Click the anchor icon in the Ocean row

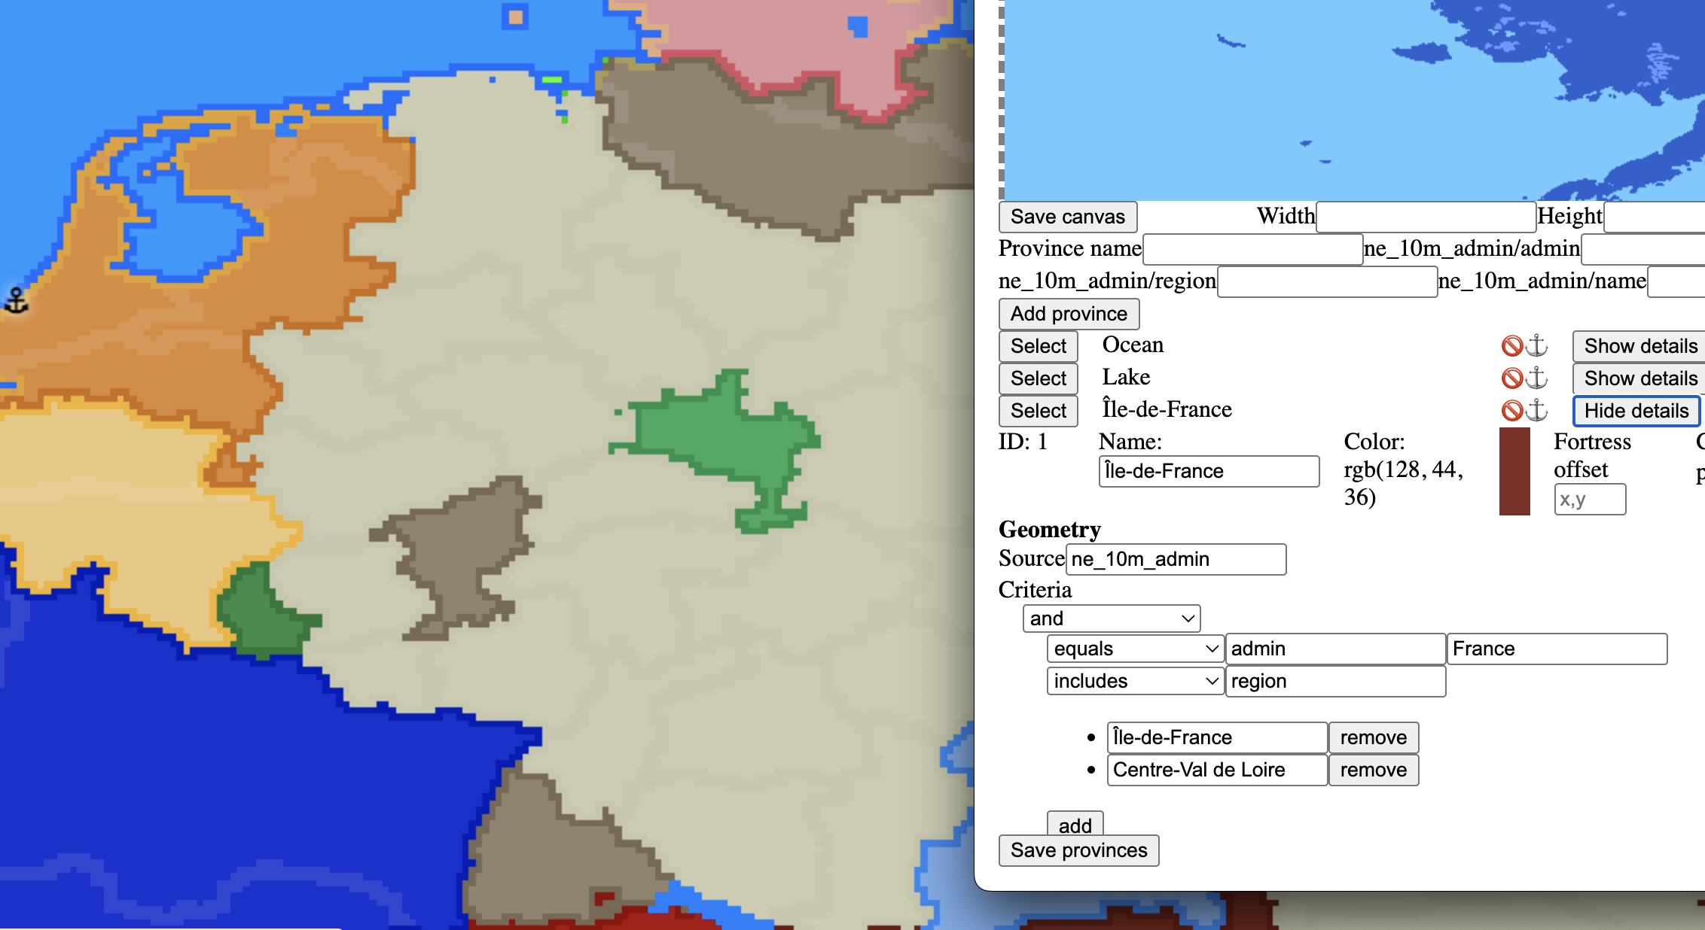click(1536, 345)
